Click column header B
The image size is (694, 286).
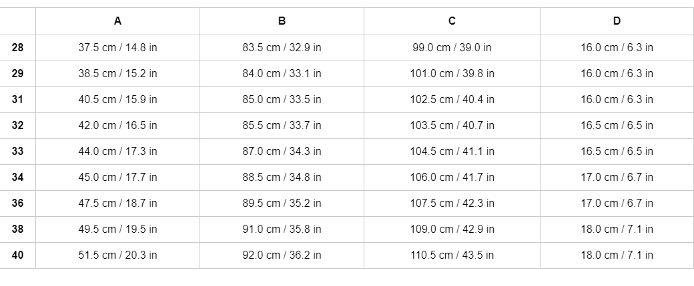[282, 21]
